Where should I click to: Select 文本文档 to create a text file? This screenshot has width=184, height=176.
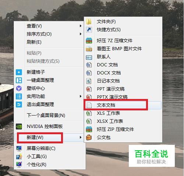(123, 105)
